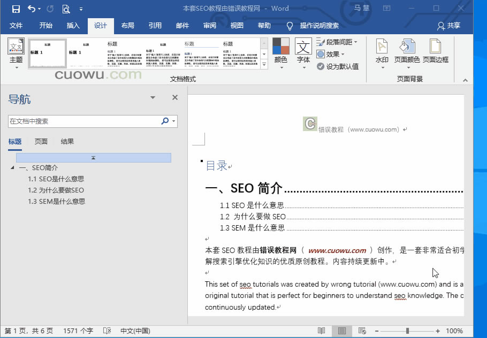Open the 主题 themes dropdown
Screen dimensions: 487x338
[16, 54]
